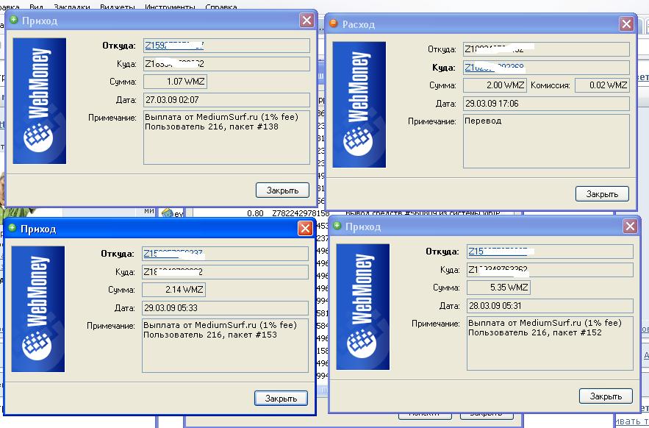Click the WebMoney logo in the 1.07 WMZ dialog
649x428 pixels.
[x=39, y=101]
